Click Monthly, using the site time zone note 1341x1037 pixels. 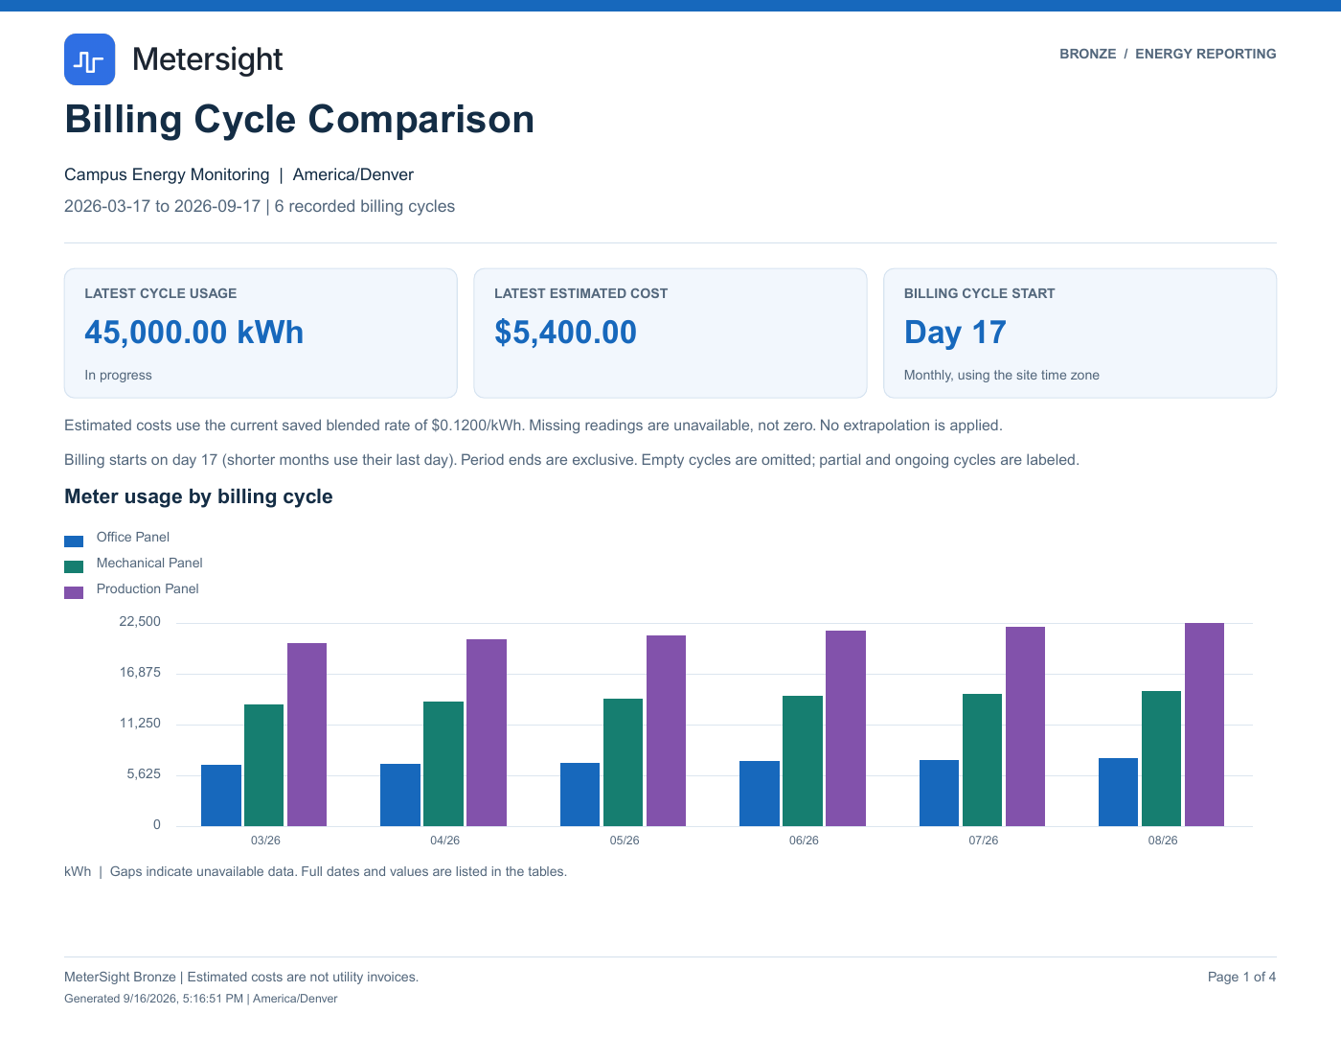click(x=1002, y=375)
